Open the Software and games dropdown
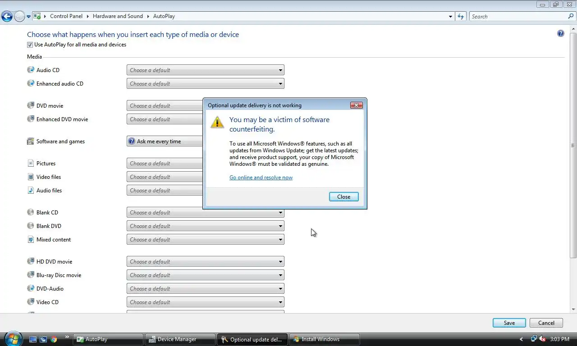 click(165, 141)
